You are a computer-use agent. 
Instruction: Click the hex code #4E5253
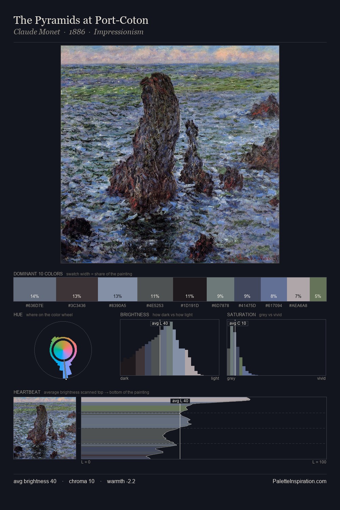(x=155, y=306)
